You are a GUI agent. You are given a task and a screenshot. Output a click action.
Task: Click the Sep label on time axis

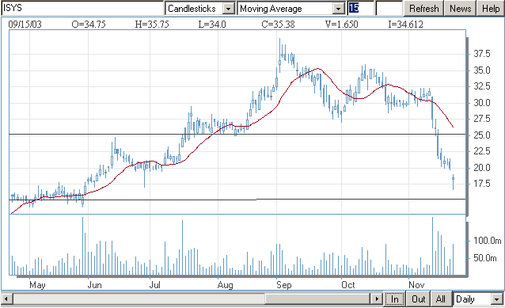[x=284, y=285]
